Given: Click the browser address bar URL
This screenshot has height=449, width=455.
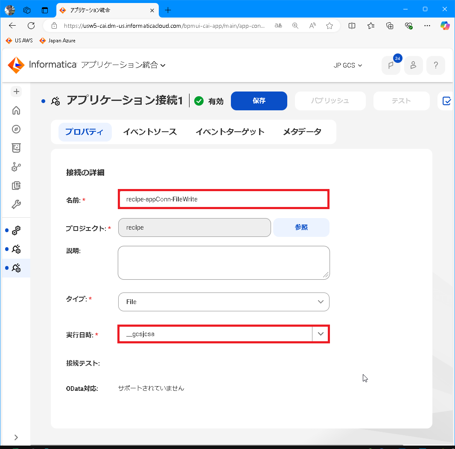Looking at the screenshot, I should pos(164,26).
